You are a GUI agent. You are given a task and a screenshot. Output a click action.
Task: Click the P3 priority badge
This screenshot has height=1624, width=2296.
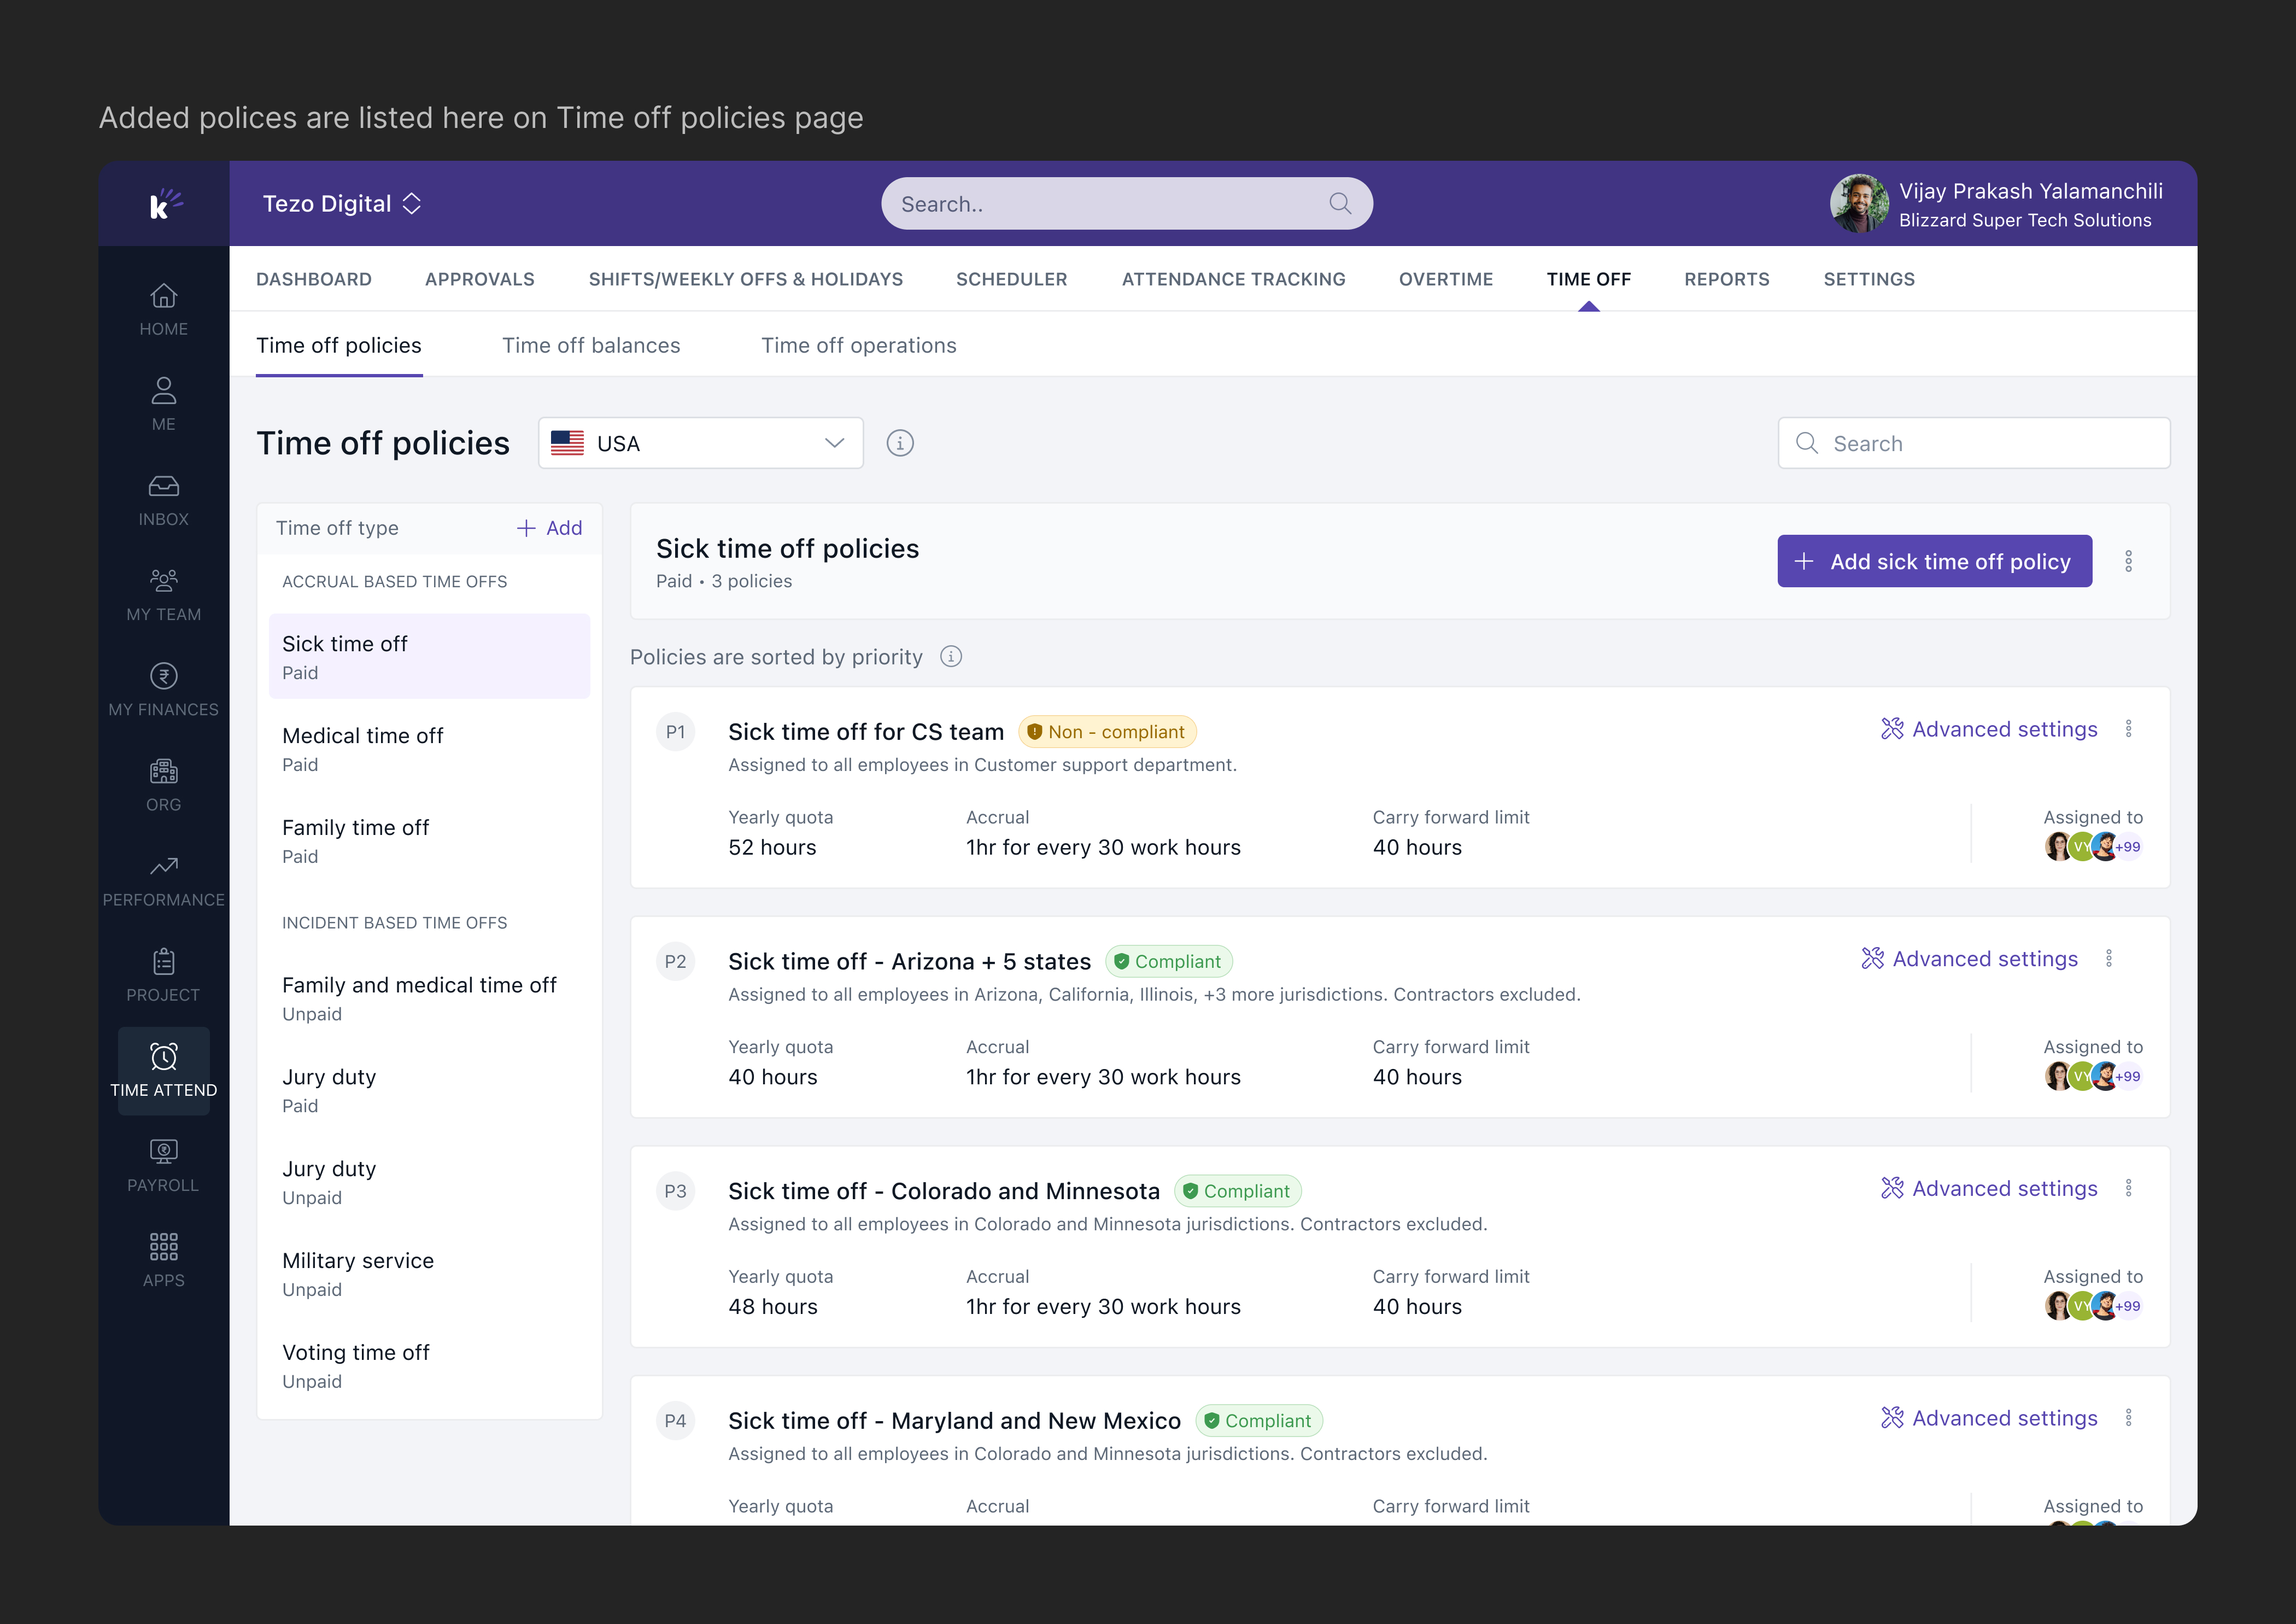coord(676,1191)
